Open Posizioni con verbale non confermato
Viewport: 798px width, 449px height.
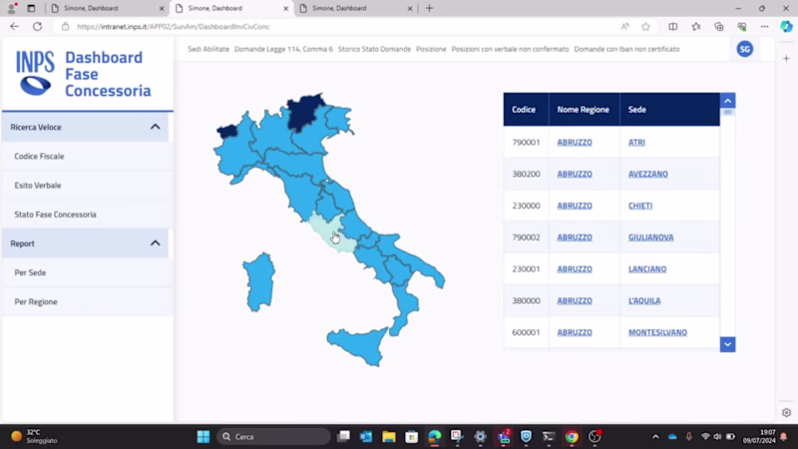coord(510,49)
